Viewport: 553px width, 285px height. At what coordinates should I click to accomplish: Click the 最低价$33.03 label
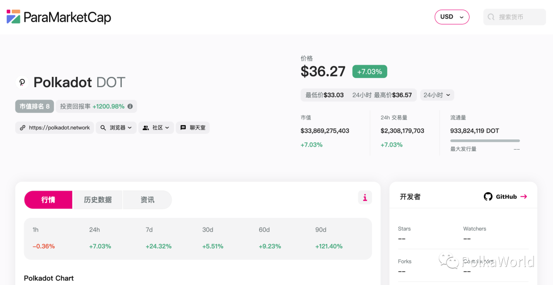pyautogui.click(x=325, y=95)
